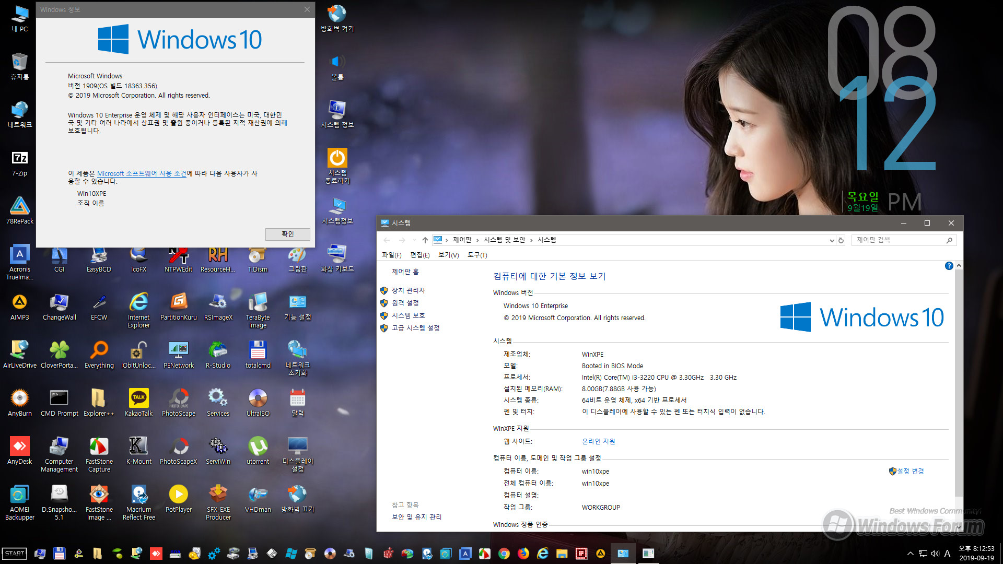Screen dimensions: 1003x564
Task: Open the 온라인 지원 link in the System window
Action: click(598, 441)
